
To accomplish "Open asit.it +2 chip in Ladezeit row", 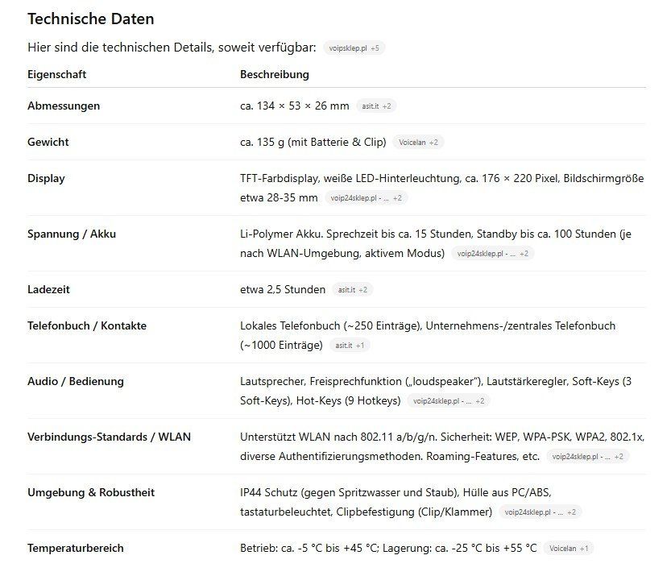I will pyautogui.click(x=353, y=290).
